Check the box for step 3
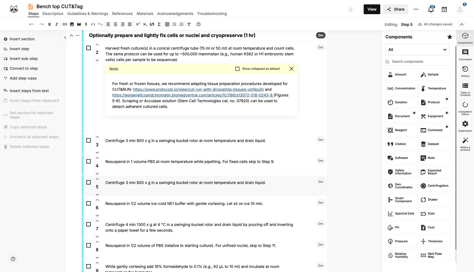Viewport: 474px width, 272px height. coord(89,140)
